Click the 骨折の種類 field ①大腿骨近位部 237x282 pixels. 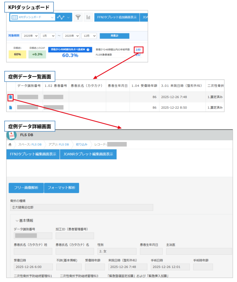tap(82, 207)
